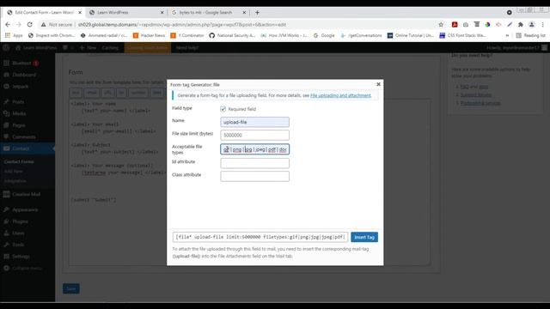Open the National Security GitHub bookmark
Image resolution: width=550 pixels, height=309 pixels.
coord(232,35)
